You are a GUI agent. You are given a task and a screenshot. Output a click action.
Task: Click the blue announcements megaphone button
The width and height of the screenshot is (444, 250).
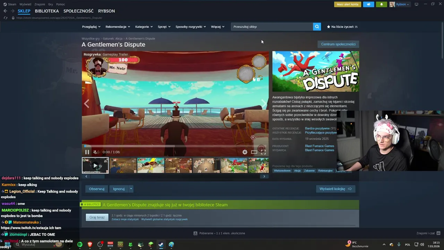pyautogui.click(x=368, y=4)
